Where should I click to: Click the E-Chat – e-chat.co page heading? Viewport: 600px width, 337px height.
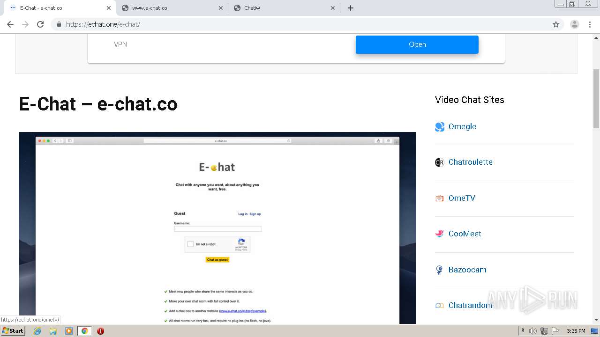coord(98,104)
